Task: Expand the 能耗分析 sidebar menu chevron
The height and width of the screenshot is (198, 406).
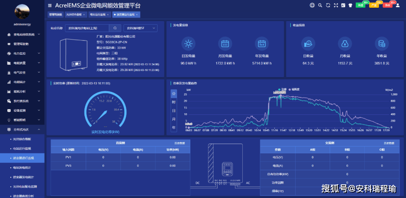Action: [39, 91]
